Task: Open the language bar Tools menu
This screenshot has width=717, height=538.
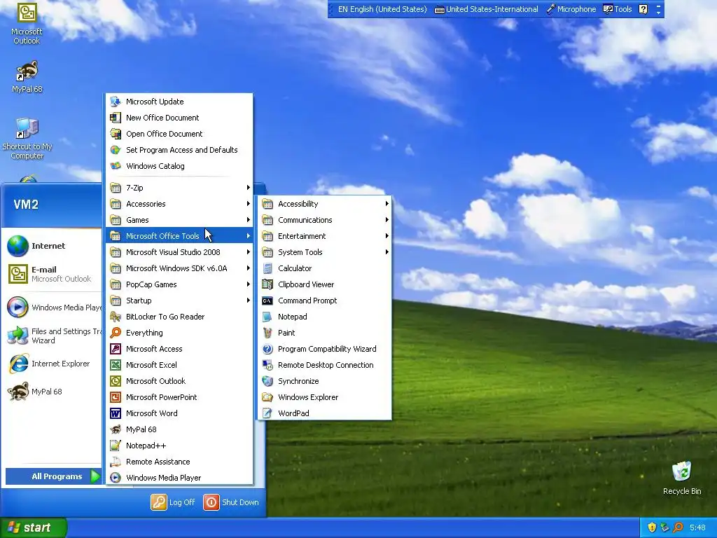Action: [x=618, y=9]
